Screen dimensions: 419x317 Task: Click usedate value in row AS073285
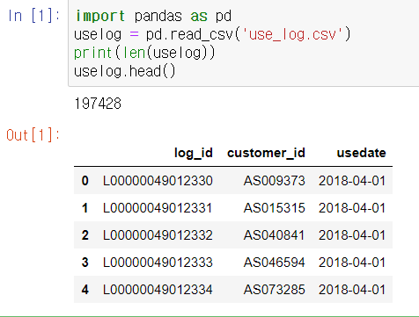(352, 290)
